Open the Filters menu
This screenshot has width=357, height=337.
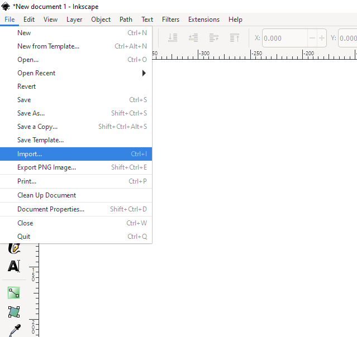pyautogui.click(x=170, y=20)
